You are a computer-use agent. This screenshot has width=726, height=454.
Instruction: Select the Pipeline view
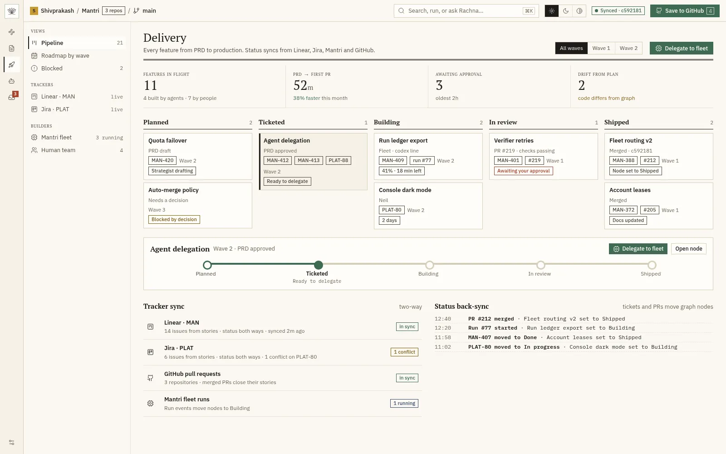click(x=77, y=43)
